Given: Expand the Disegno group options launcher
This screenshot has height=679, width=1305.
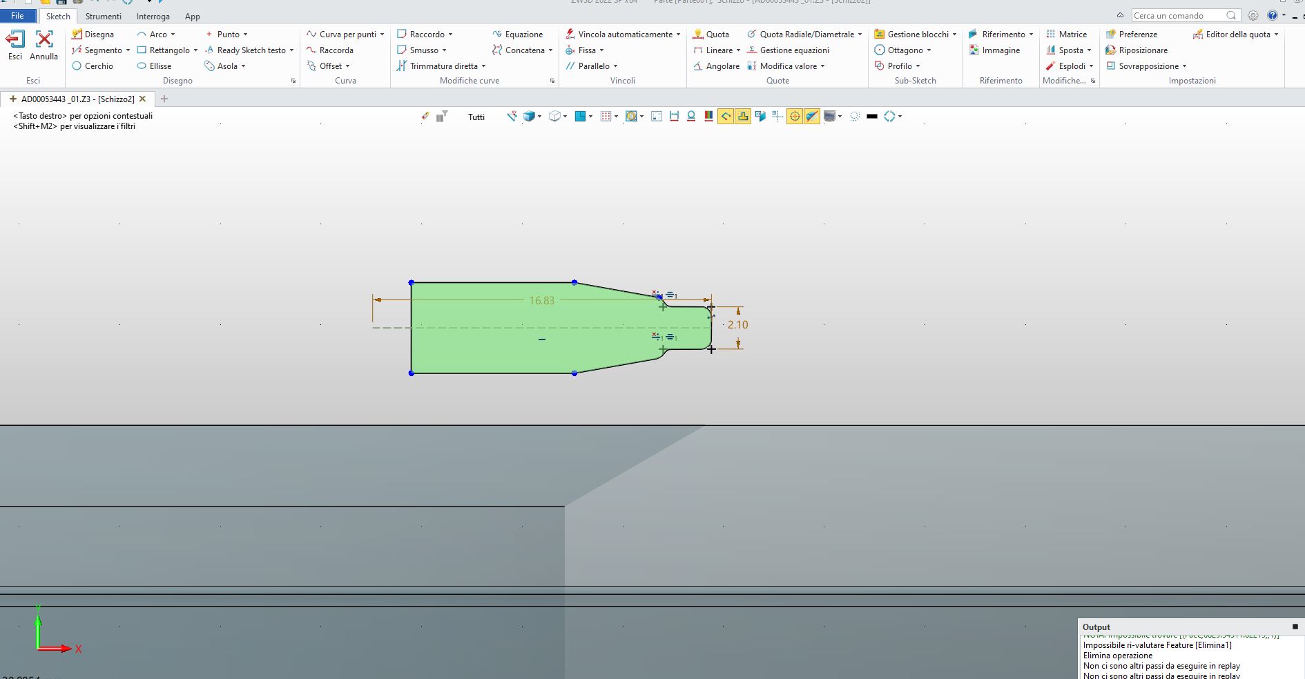Looking at the screenshot, I should [x=293, y=81].
